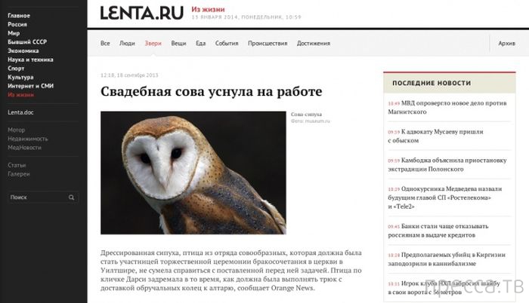Image resolution: width=529 pixels, height=303 pixels.
Task: Open the Главное section in sidebar
Action: point(20,15)
